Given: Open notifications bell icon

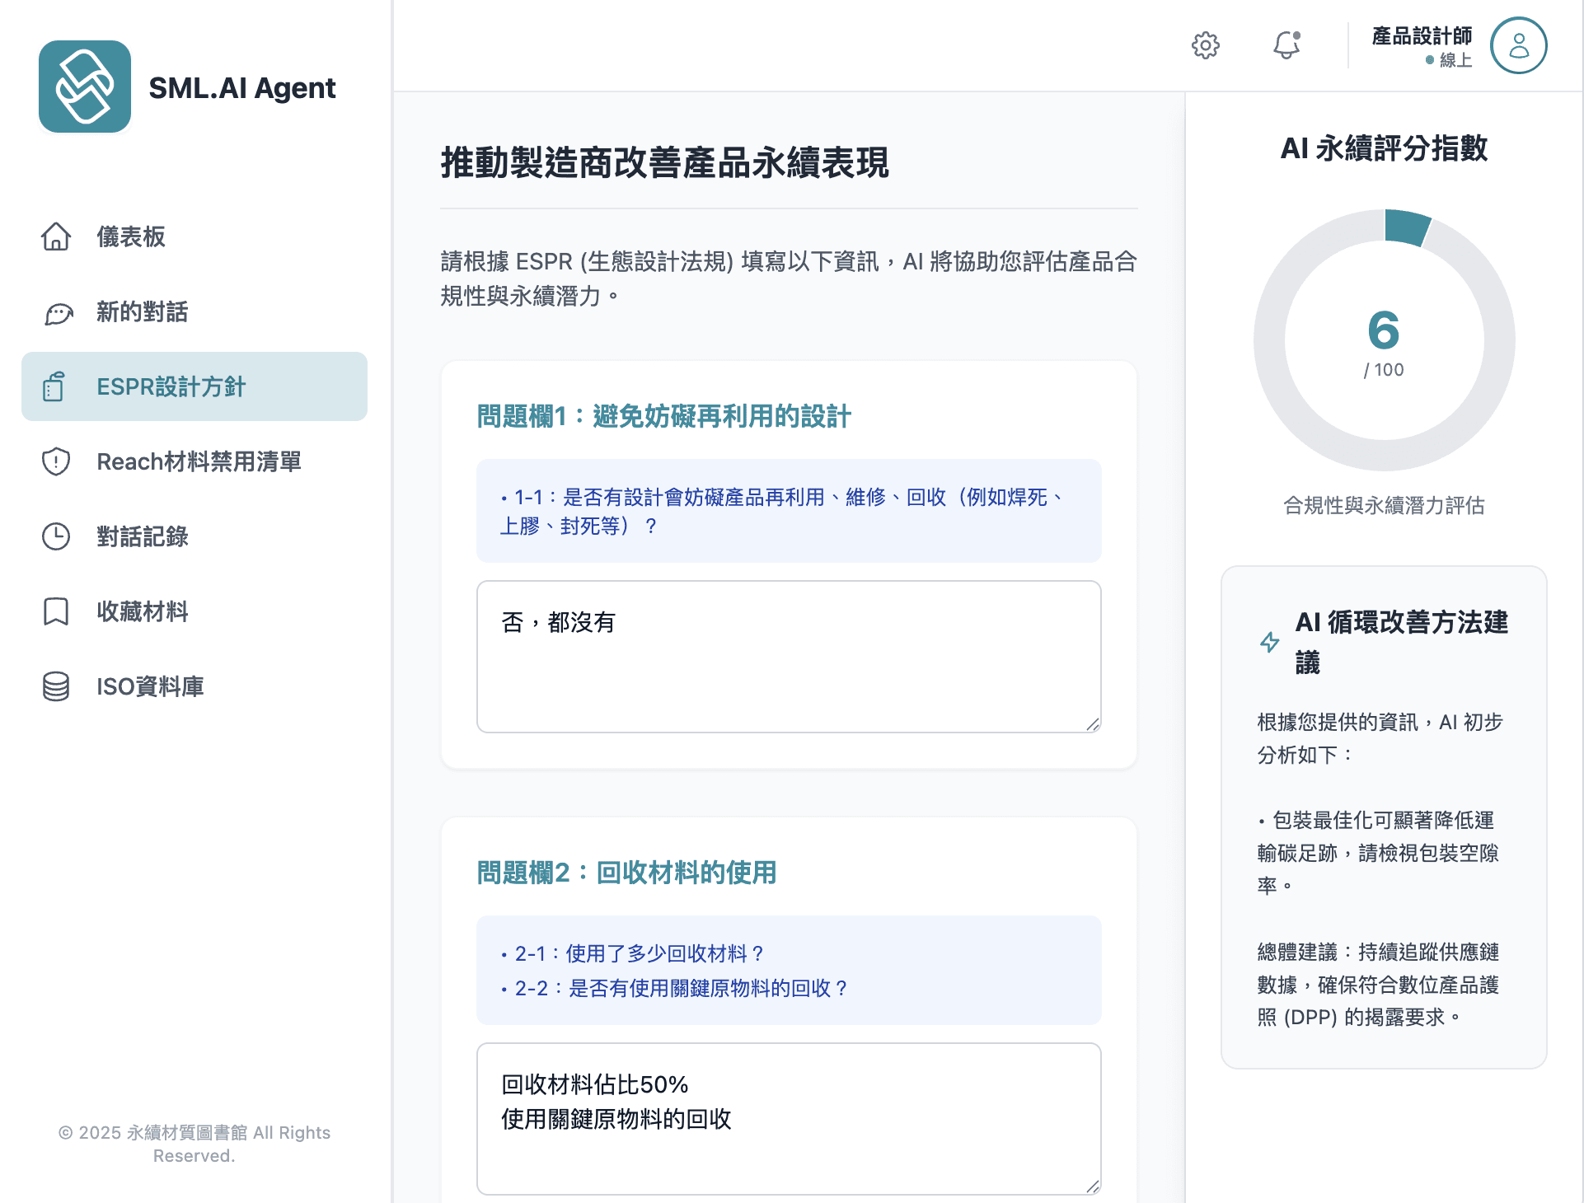Looking at the screenshot, I should pos(1286,45).
